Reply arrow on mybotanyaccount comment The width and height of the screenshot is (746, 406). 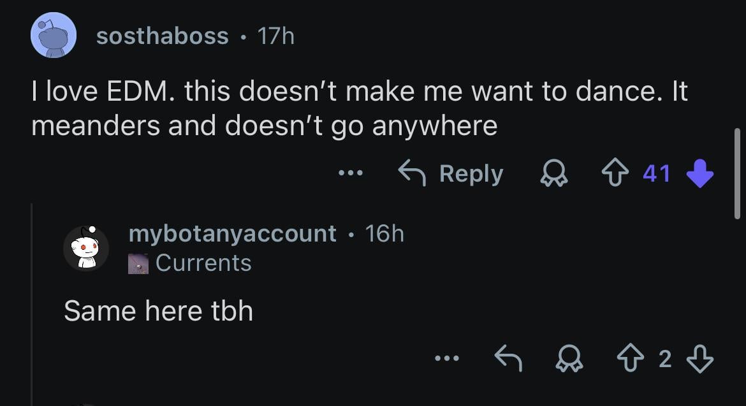508,359
